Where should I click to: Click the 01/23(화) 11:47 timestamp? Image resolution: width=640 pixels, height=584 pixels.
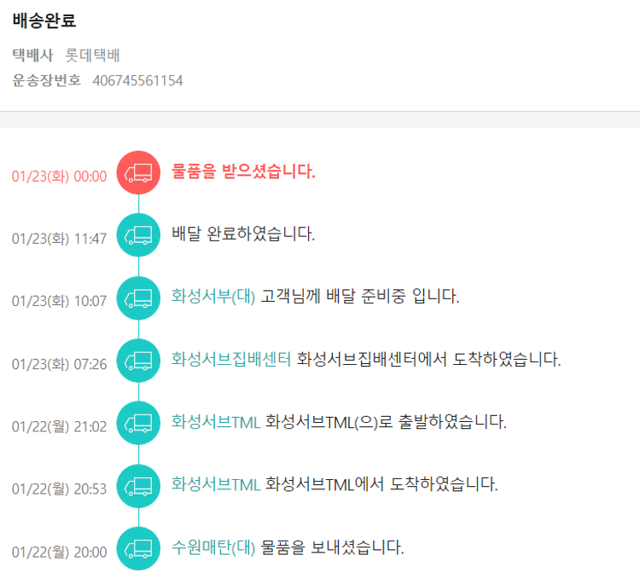coord(59,239)
